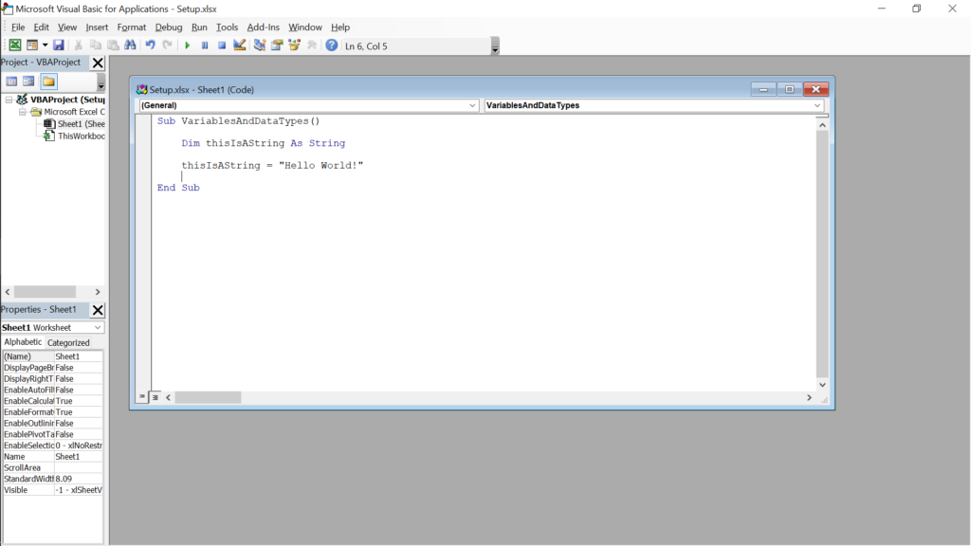
Task: Click the Undo arrow in the toolbar
Action: point(150,45)
